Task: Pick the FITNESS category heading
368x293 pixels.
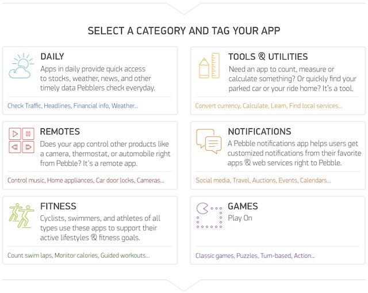Action: 58,206
